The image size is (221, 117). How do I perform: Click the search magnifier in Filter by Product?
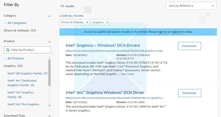(x=8, y=50)
